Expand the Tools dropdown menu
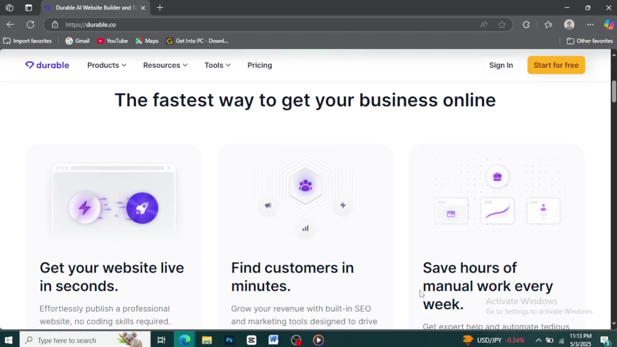The width and height of the screenshot is (617, 347). (x=218, y=65)
